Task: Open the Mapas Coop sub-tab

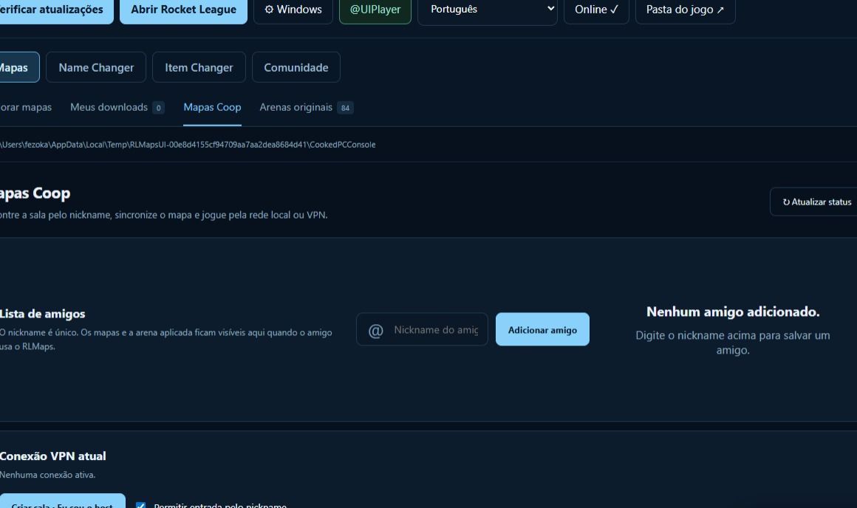Action: (212, 108)
